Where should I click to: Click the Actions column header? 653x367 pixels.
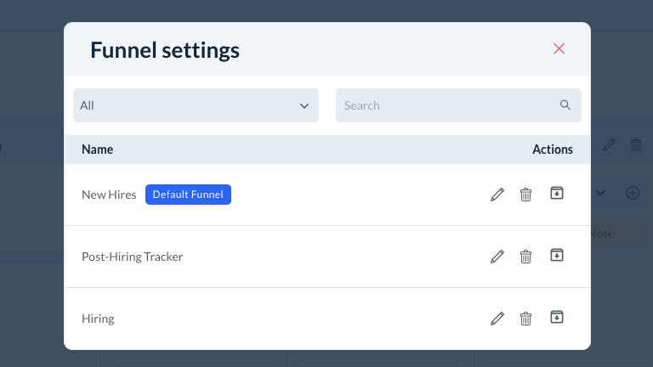[553, 150]
